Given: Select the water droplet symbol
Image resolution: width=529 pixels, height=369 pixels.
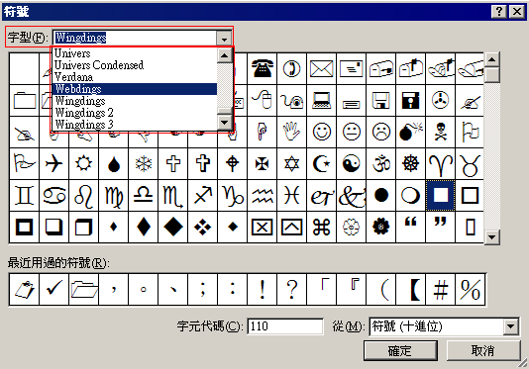Looking at the screenshot, I should [x=113, y=164].
